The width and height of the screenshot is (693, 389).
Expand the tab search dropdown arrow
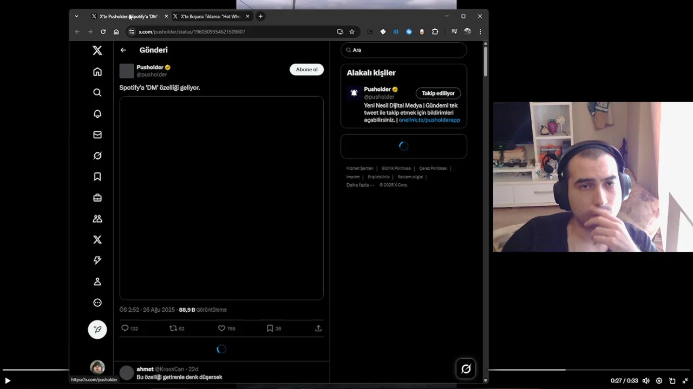click(76, 16)
